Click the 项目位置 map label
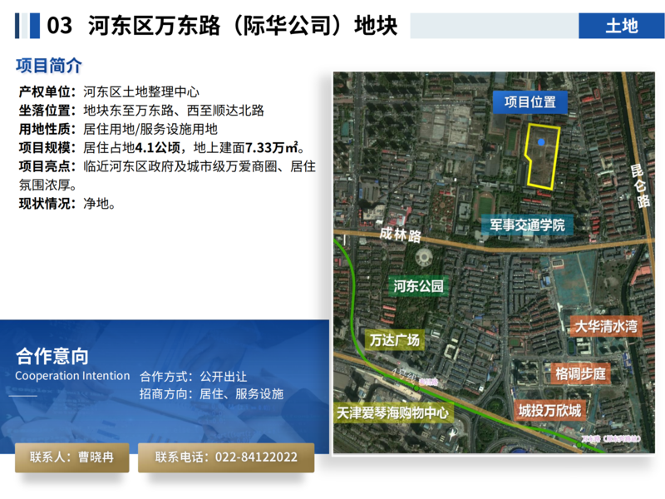Viewport: 665px width, 499px height. coord(530,101)
